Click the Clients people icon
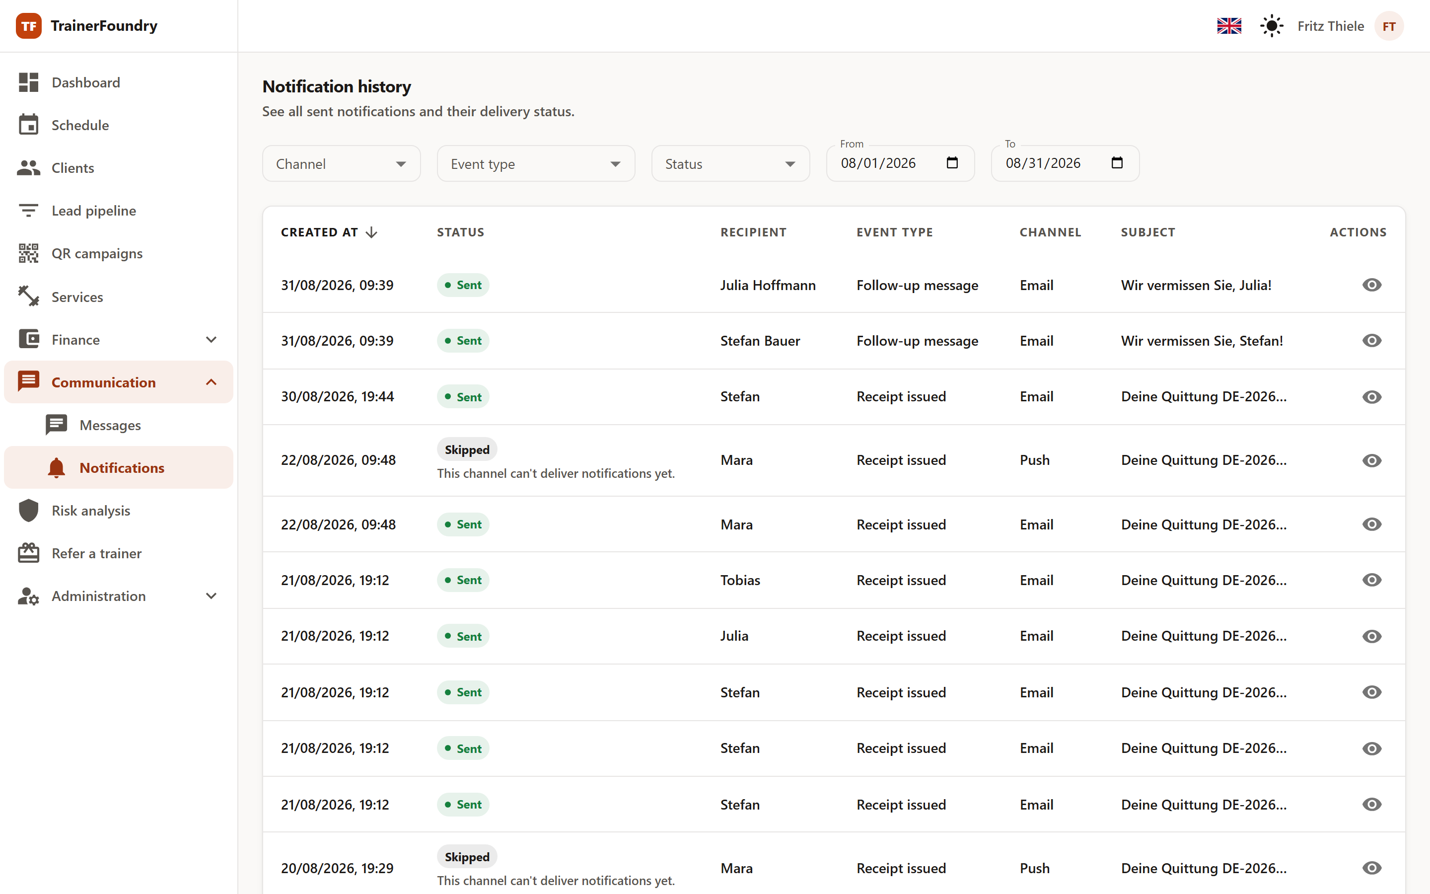The image size is (1430, 894). point(28,168)
